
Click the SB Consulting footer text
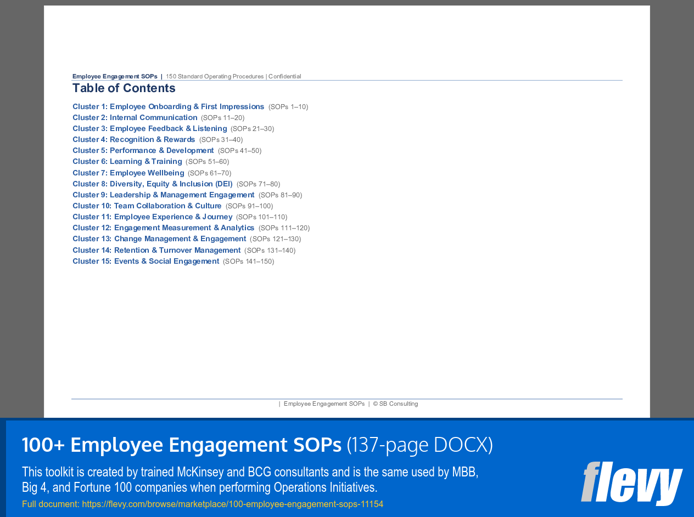[395, 404]
